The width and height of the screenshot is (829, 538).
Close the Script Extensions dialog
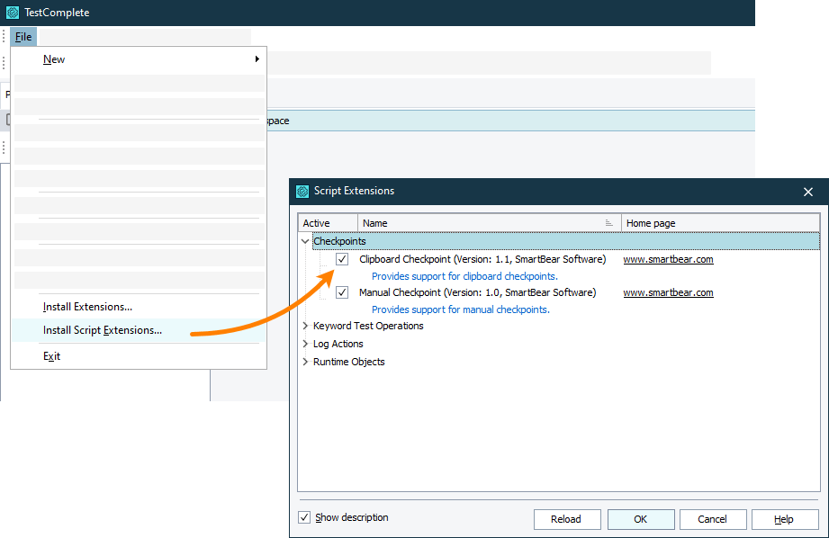808,192
